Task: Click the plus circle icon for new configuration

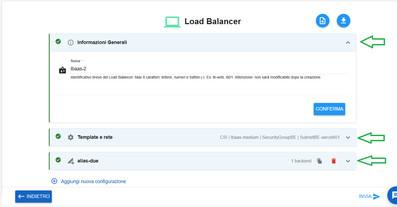Action: pyautogui.click(x=54, y=181)
